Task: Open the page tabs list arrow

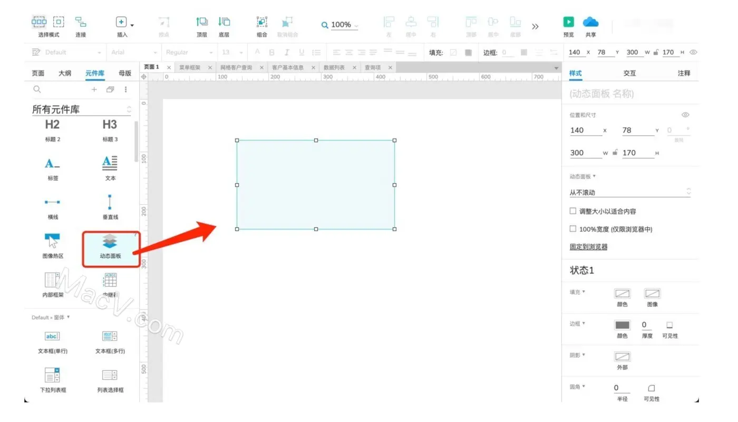Action: pos(557,68)
